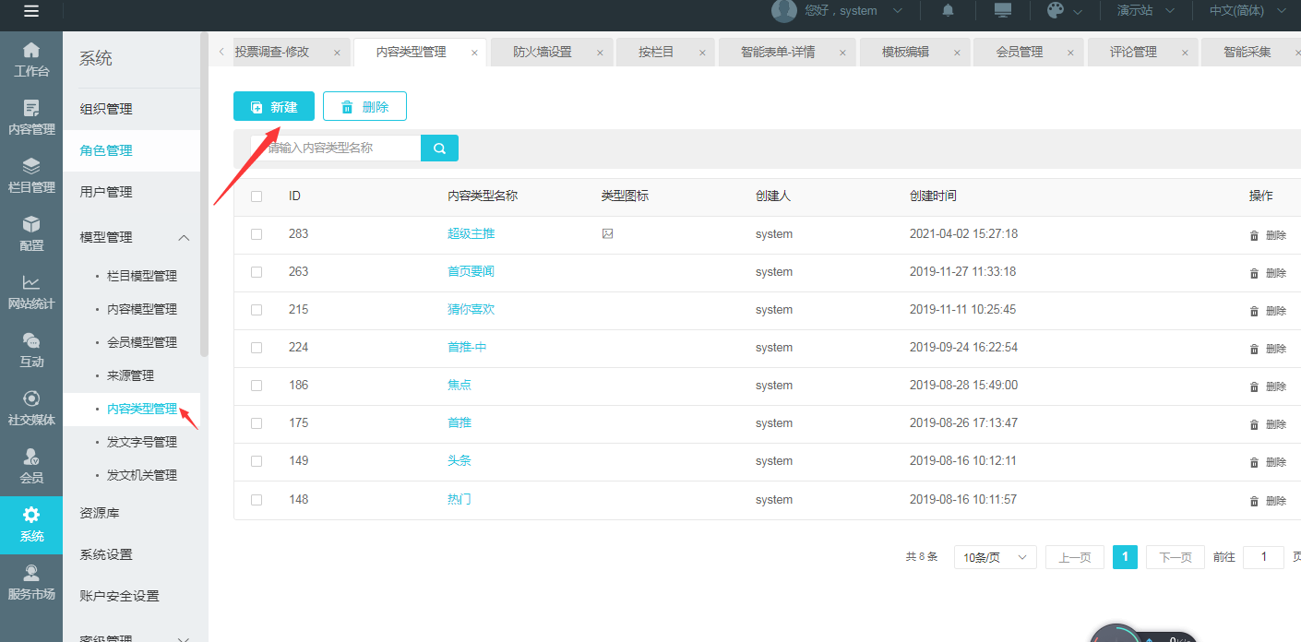Open 工作台 from the sidebar

point(31,59)
